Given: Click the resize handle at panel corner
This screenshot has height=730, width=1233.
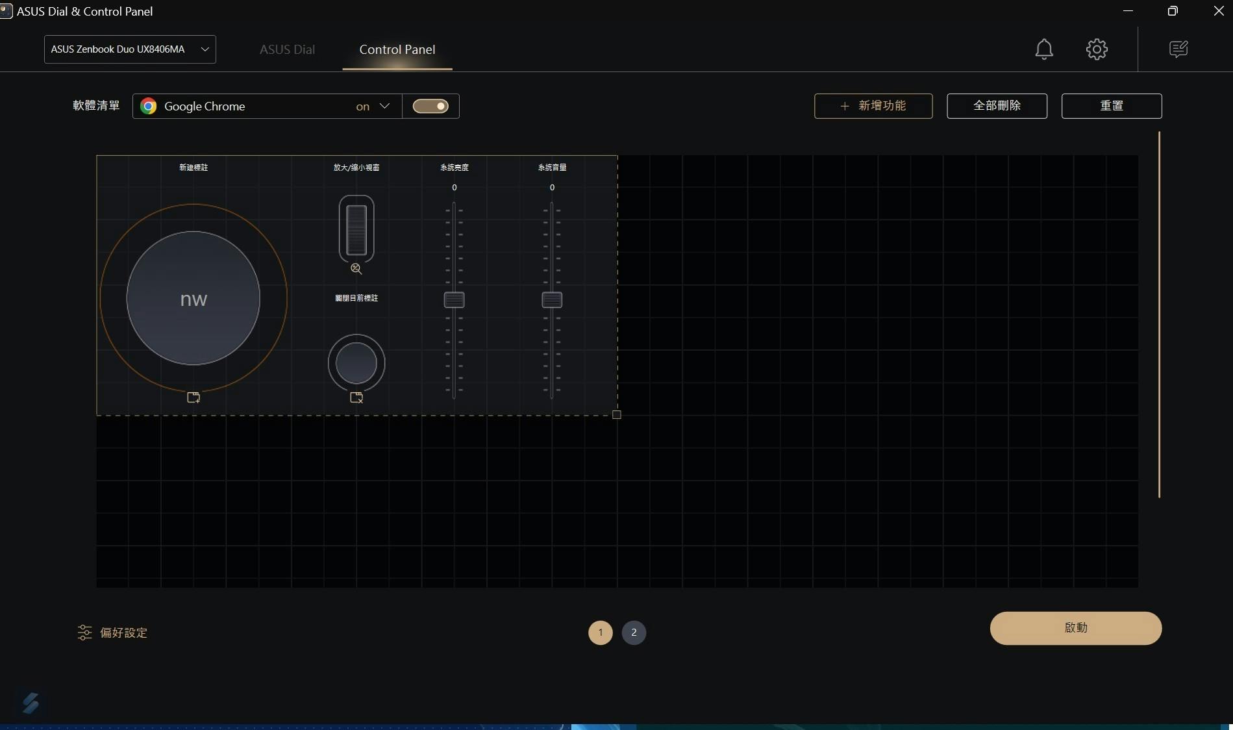Looking at the screenshot, I should coord(617,414).
